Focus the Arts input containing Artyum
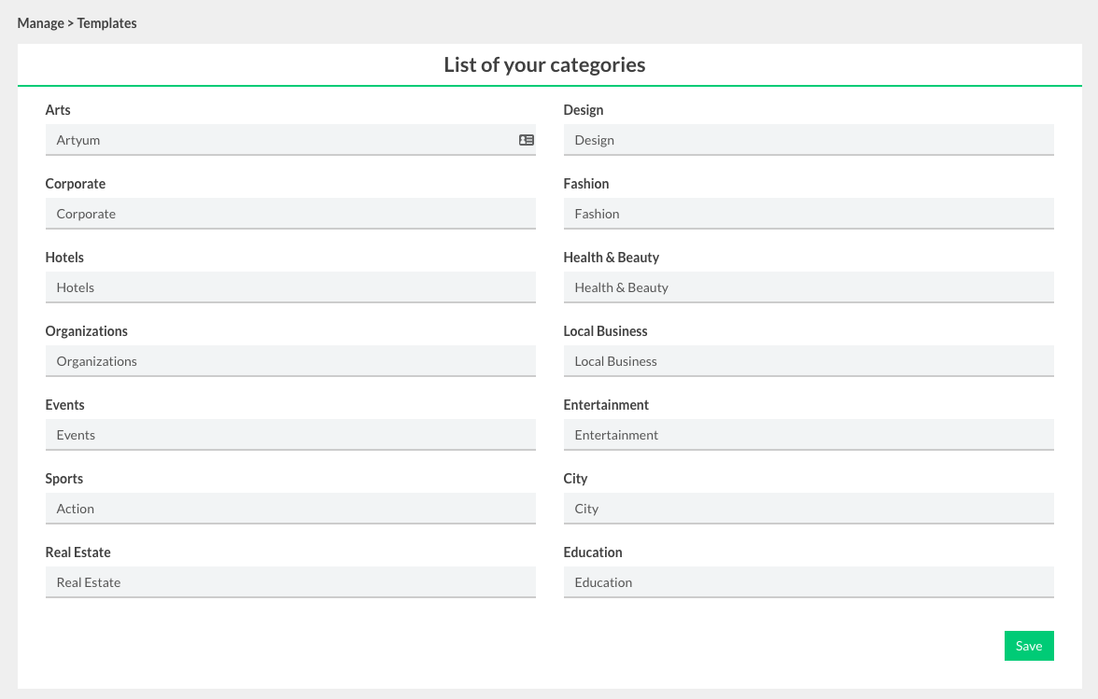Image resolution: width=1098 pixels, height=699 pixels. [280, 140]
